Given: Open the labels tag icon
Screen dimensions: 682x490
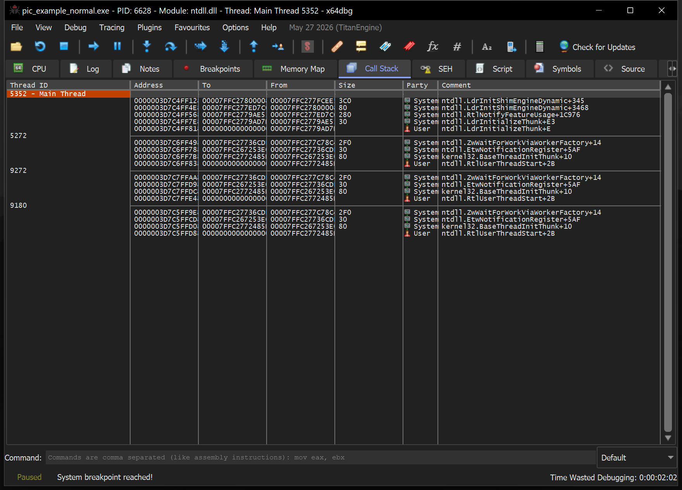Looking at the screenshot, I should click(385, 47).
